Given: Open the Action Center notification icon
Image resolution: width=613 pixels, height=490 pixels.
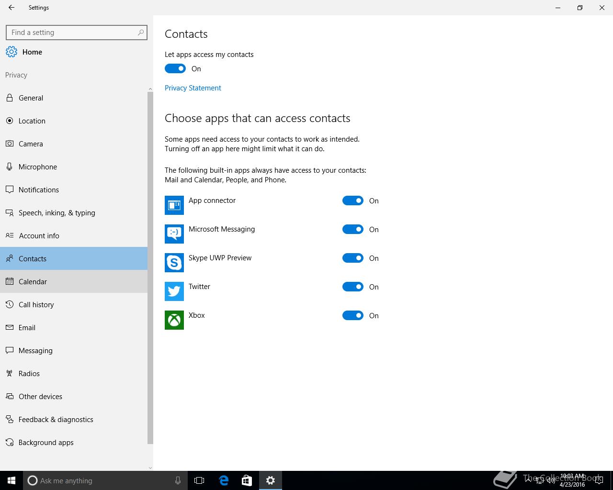Looking at the screenshot, I should [x=599, y=480].
